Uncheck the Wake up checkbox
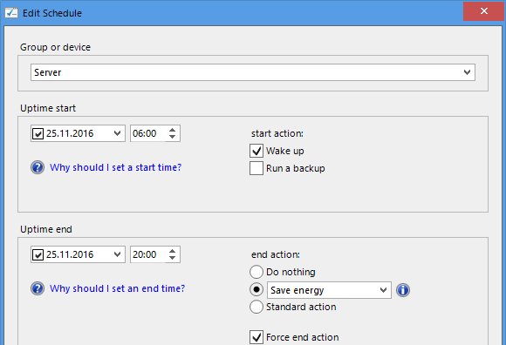 (256, 151)
